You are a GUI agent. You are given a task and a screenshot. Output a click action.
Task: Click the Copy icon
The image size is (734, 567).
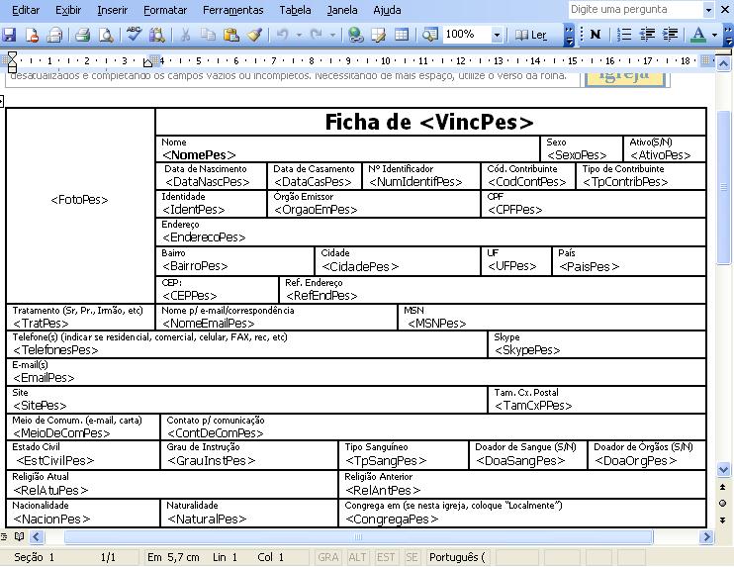208,35
